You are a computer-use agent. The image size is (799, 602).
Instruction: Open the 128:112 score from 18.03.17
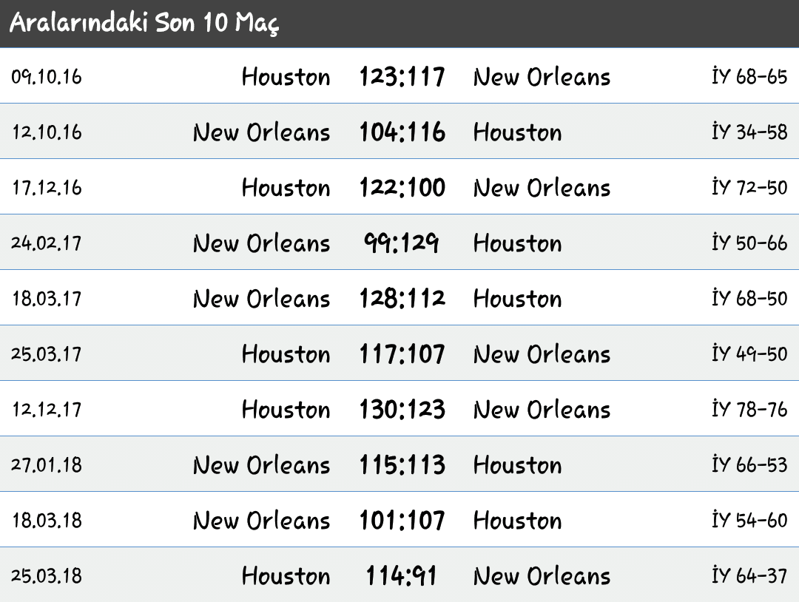coord(402,299)
